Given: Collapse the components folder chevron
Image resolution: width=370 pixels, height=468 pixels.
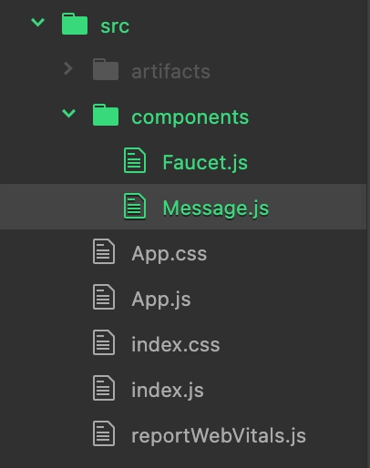Looking at the screenshot, I should [68, 114].
